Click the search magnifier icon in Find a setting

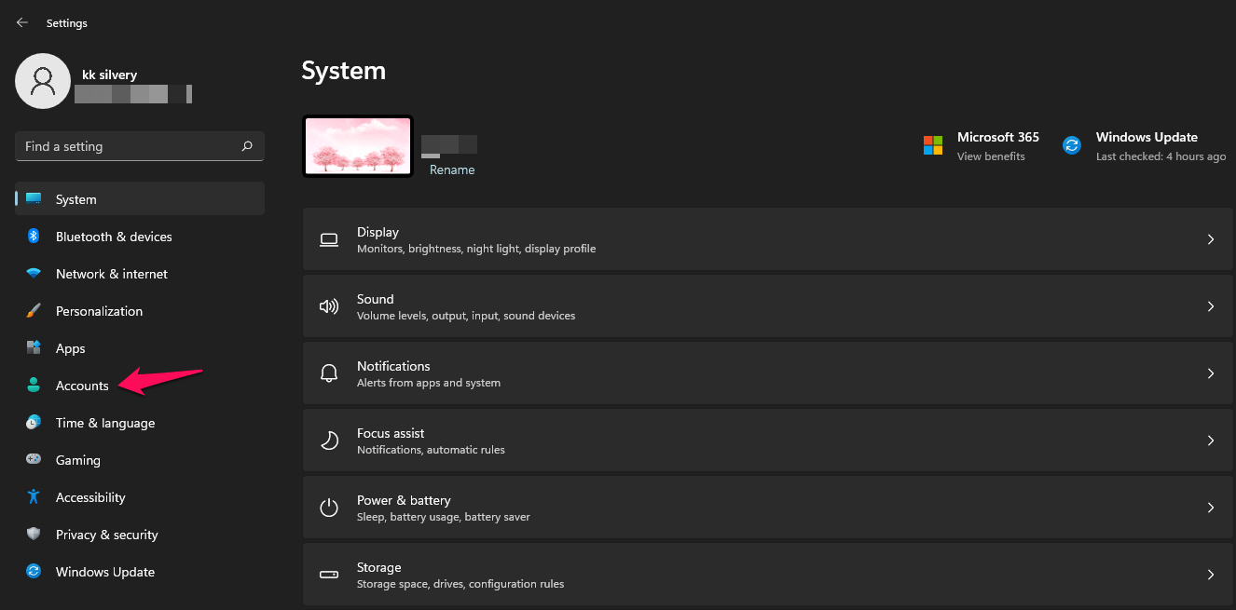coord(247,146)
